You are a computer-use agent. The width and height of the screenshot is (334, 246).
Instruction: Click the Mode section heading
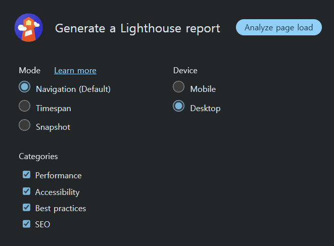click(x=29, y=71)
